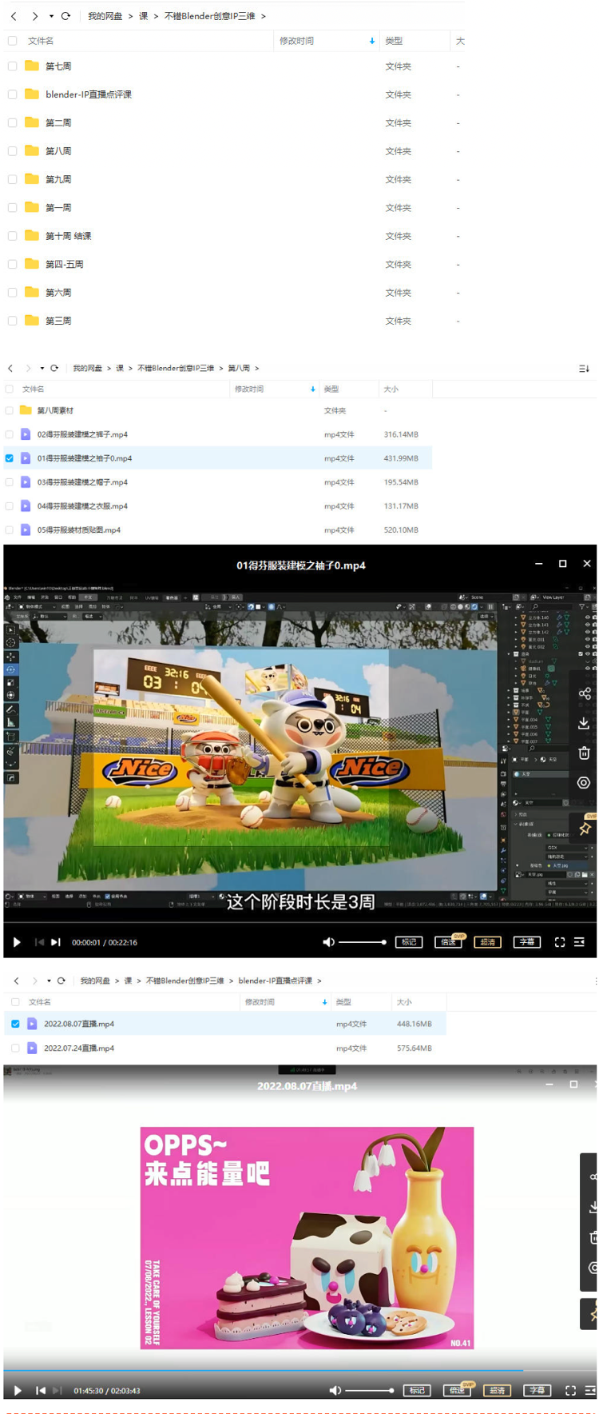The image size is (599, 1414).
Task: Play the 01得芬服装建模之袖子0 video
Action: point(17,942)
